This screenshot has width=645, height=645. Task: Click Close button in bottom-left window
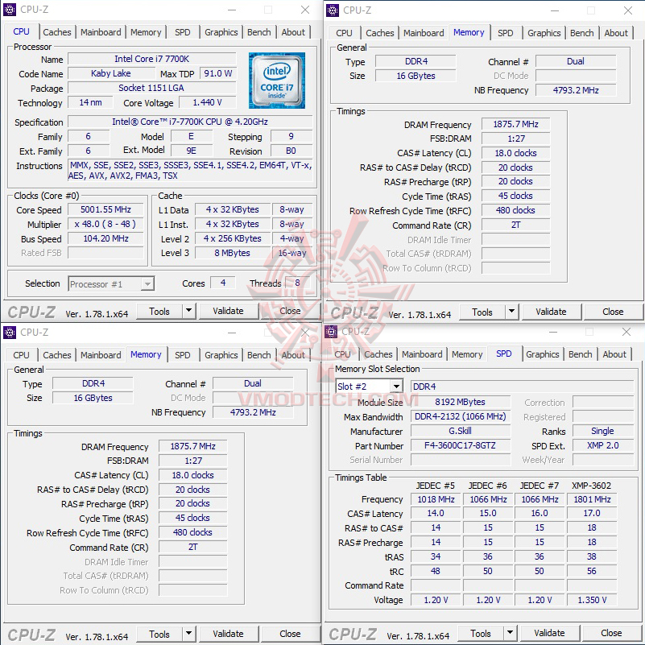(x=290, y=634)
